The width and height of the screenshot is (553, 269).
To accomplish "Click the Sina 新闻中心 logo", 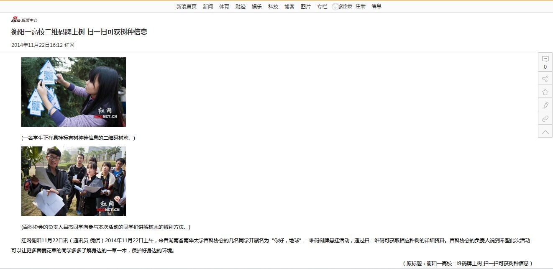I will tap(24, 19).
